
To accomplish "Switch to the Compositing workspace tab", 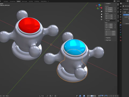I will pos(13,1).
